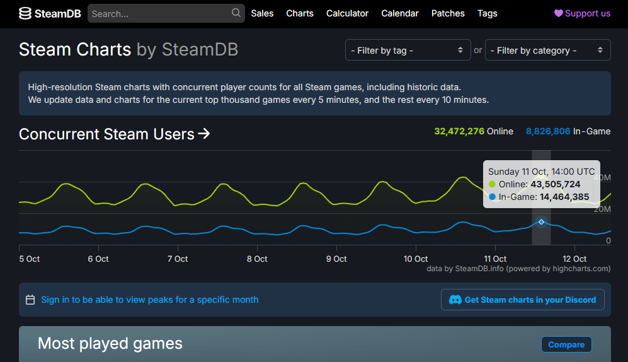Image resolution: width=628 pixels, height=362 pixels.
Task: Click the tooltip In-Game value 14,464,385
Action: tap(564, 197)
